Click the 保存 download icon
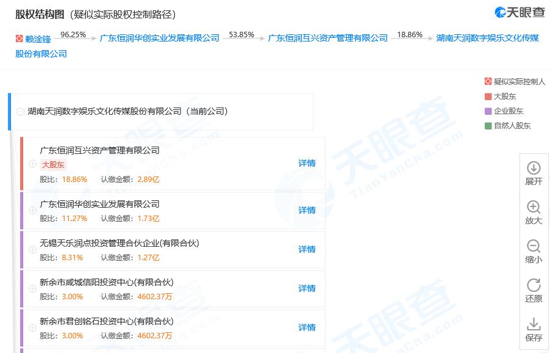 [534, 324]
